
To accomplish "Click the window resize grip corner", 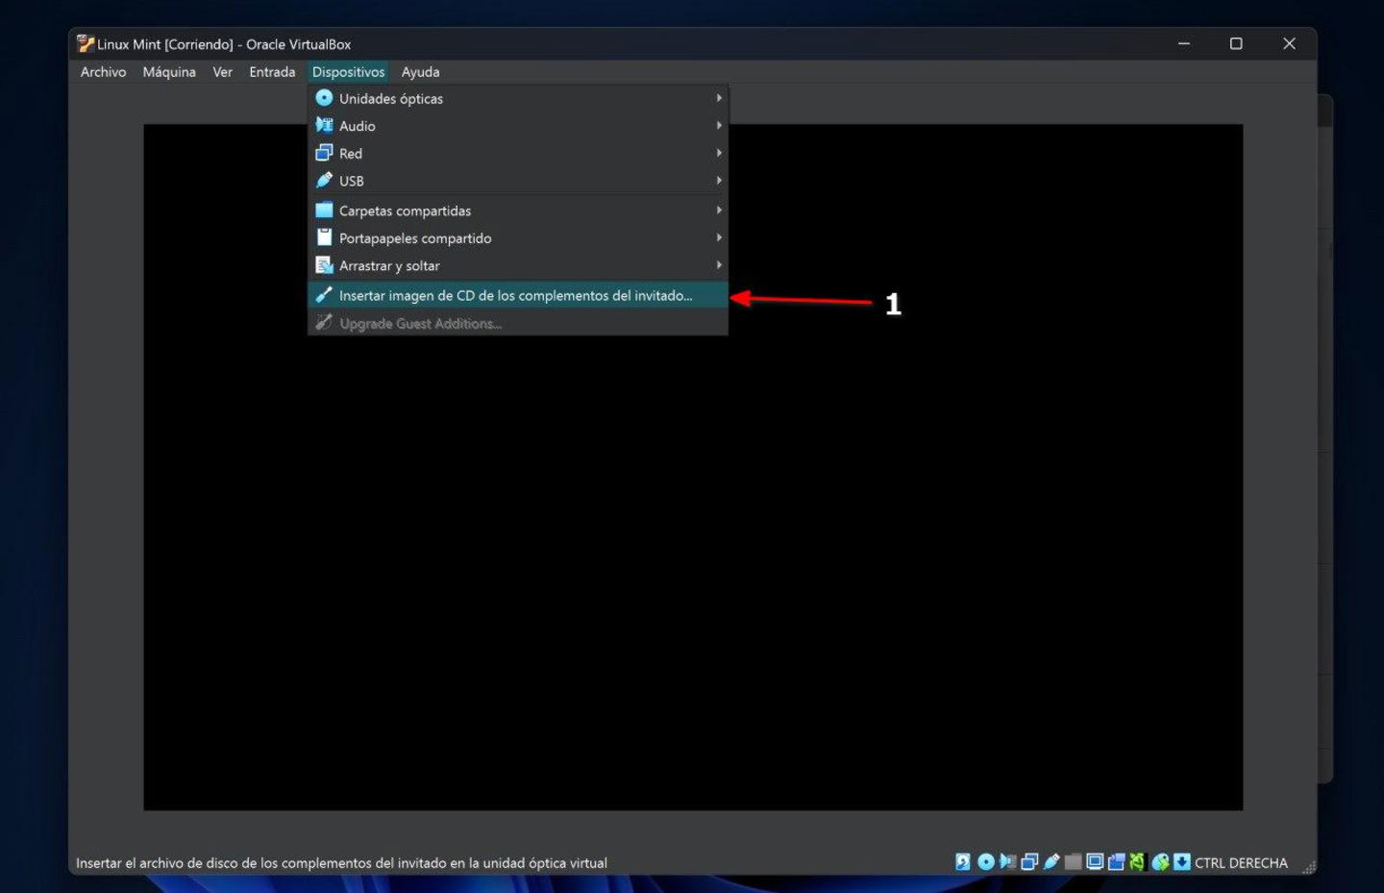I will pos(1309,866).
